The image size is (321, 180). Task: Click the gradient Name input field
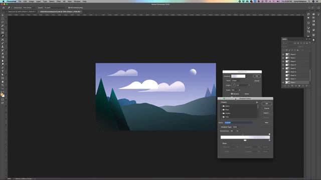(239, 122)
